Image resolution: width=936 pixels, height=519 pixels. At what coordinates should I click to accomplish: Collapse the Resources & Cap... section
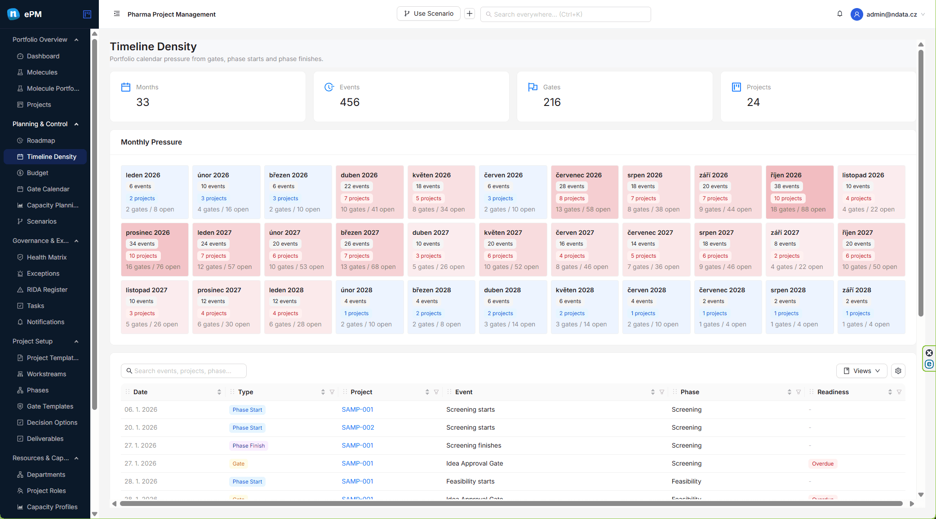[x=76, y=458]
